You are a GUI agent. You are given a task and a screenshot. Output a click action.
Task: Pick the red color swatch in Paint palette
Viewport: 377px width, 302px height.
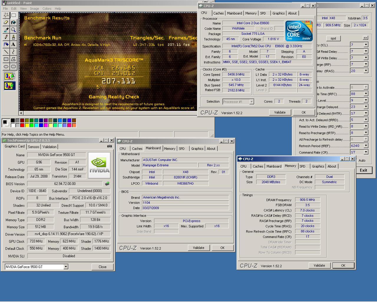point(22,125)
